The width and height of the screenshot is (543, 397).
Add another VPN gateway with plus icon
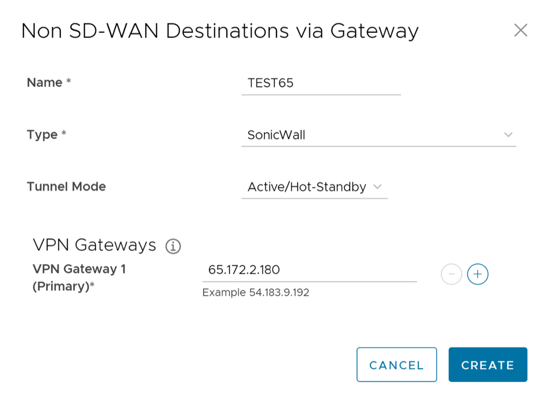pos(478,274)
